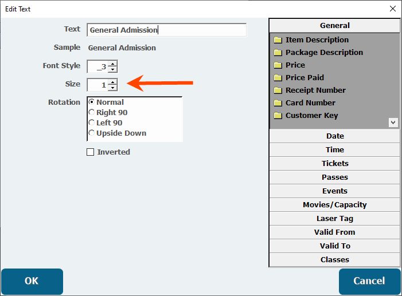
Task: Click the Card Number folder icon
Action: click(278, 103)
